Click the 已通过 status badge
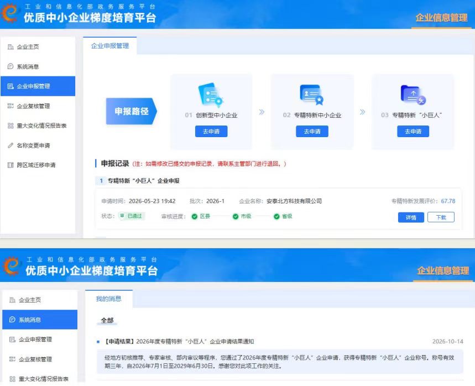Viewport: 475px width, 386px height. pyautogui.click(x=132, y=216)
